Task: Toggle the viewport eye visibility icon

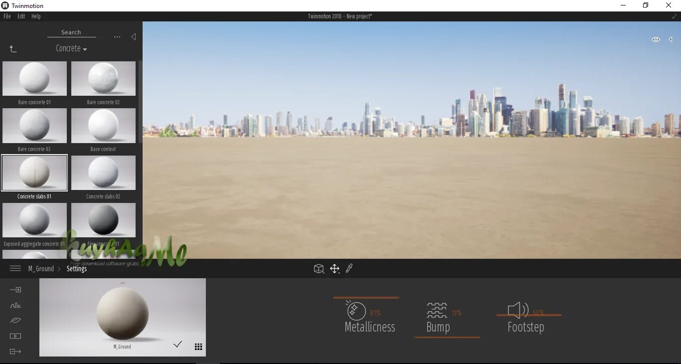Action: pos(656,39)
